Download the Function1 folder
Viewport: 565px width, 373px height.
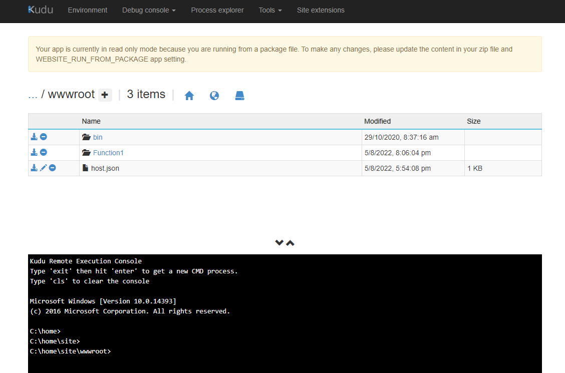(x=34, y=152)
